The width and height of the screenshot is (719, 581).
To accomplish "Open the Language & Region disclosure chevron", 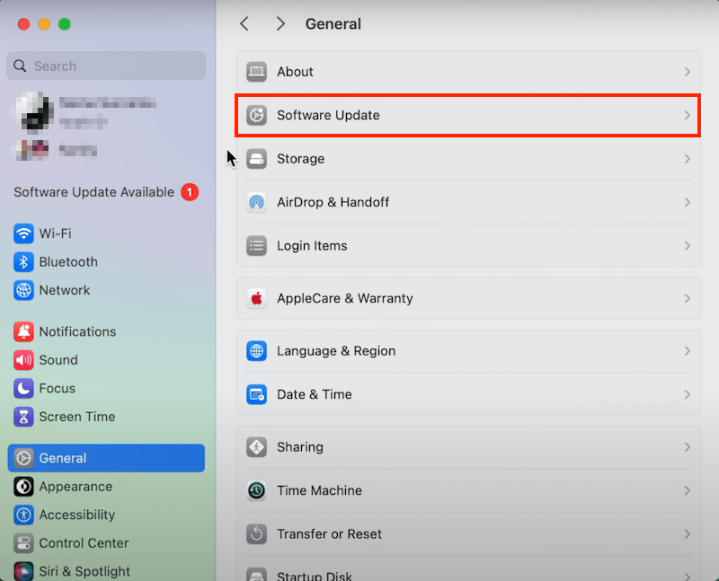I will 688,351.
